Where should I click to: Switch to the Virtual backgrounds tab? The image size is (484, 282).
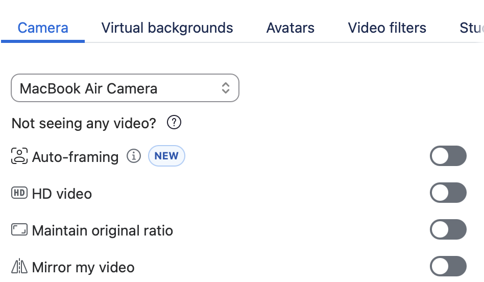pyautogui.click(x=167, y=28)
